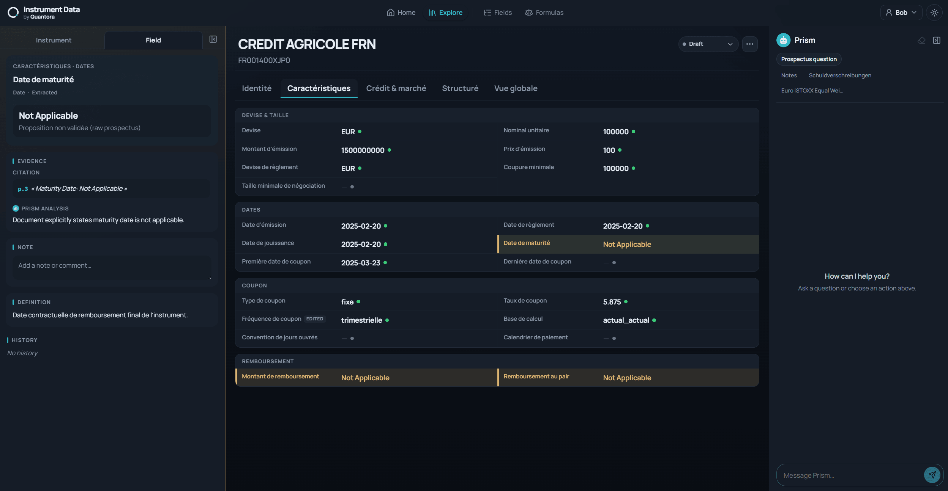Select the Prospectus question chip

point(809,59)
